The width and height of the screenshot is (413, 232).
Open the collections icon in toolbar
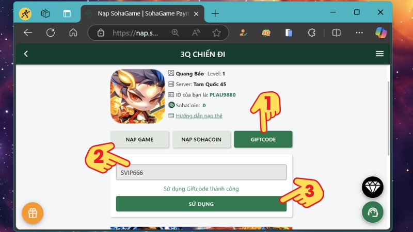289,32
